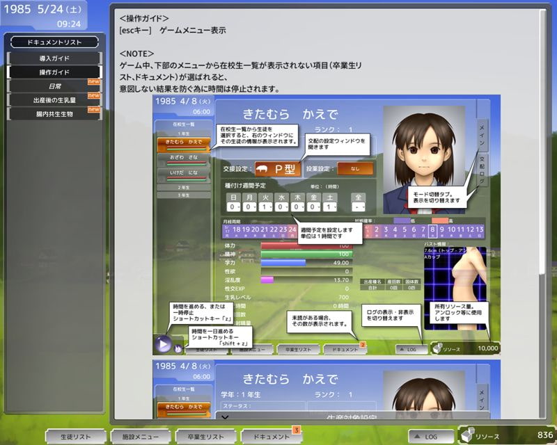Open the ドキュメント tab with badge 3
This screenshot has width=557, height=445.
click(271, 437)
